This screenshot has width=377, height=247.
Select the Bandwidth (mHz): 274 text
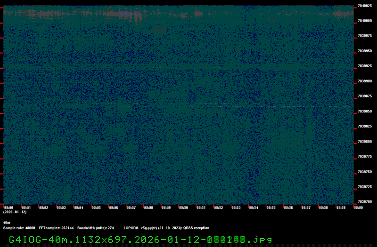pos(96,228)
